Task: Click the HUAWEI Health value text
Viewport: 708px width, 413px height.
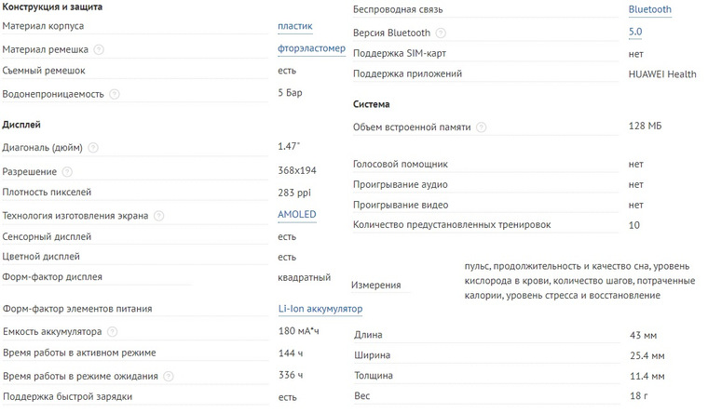Action: pyautogui.click(x=662, y=73)
